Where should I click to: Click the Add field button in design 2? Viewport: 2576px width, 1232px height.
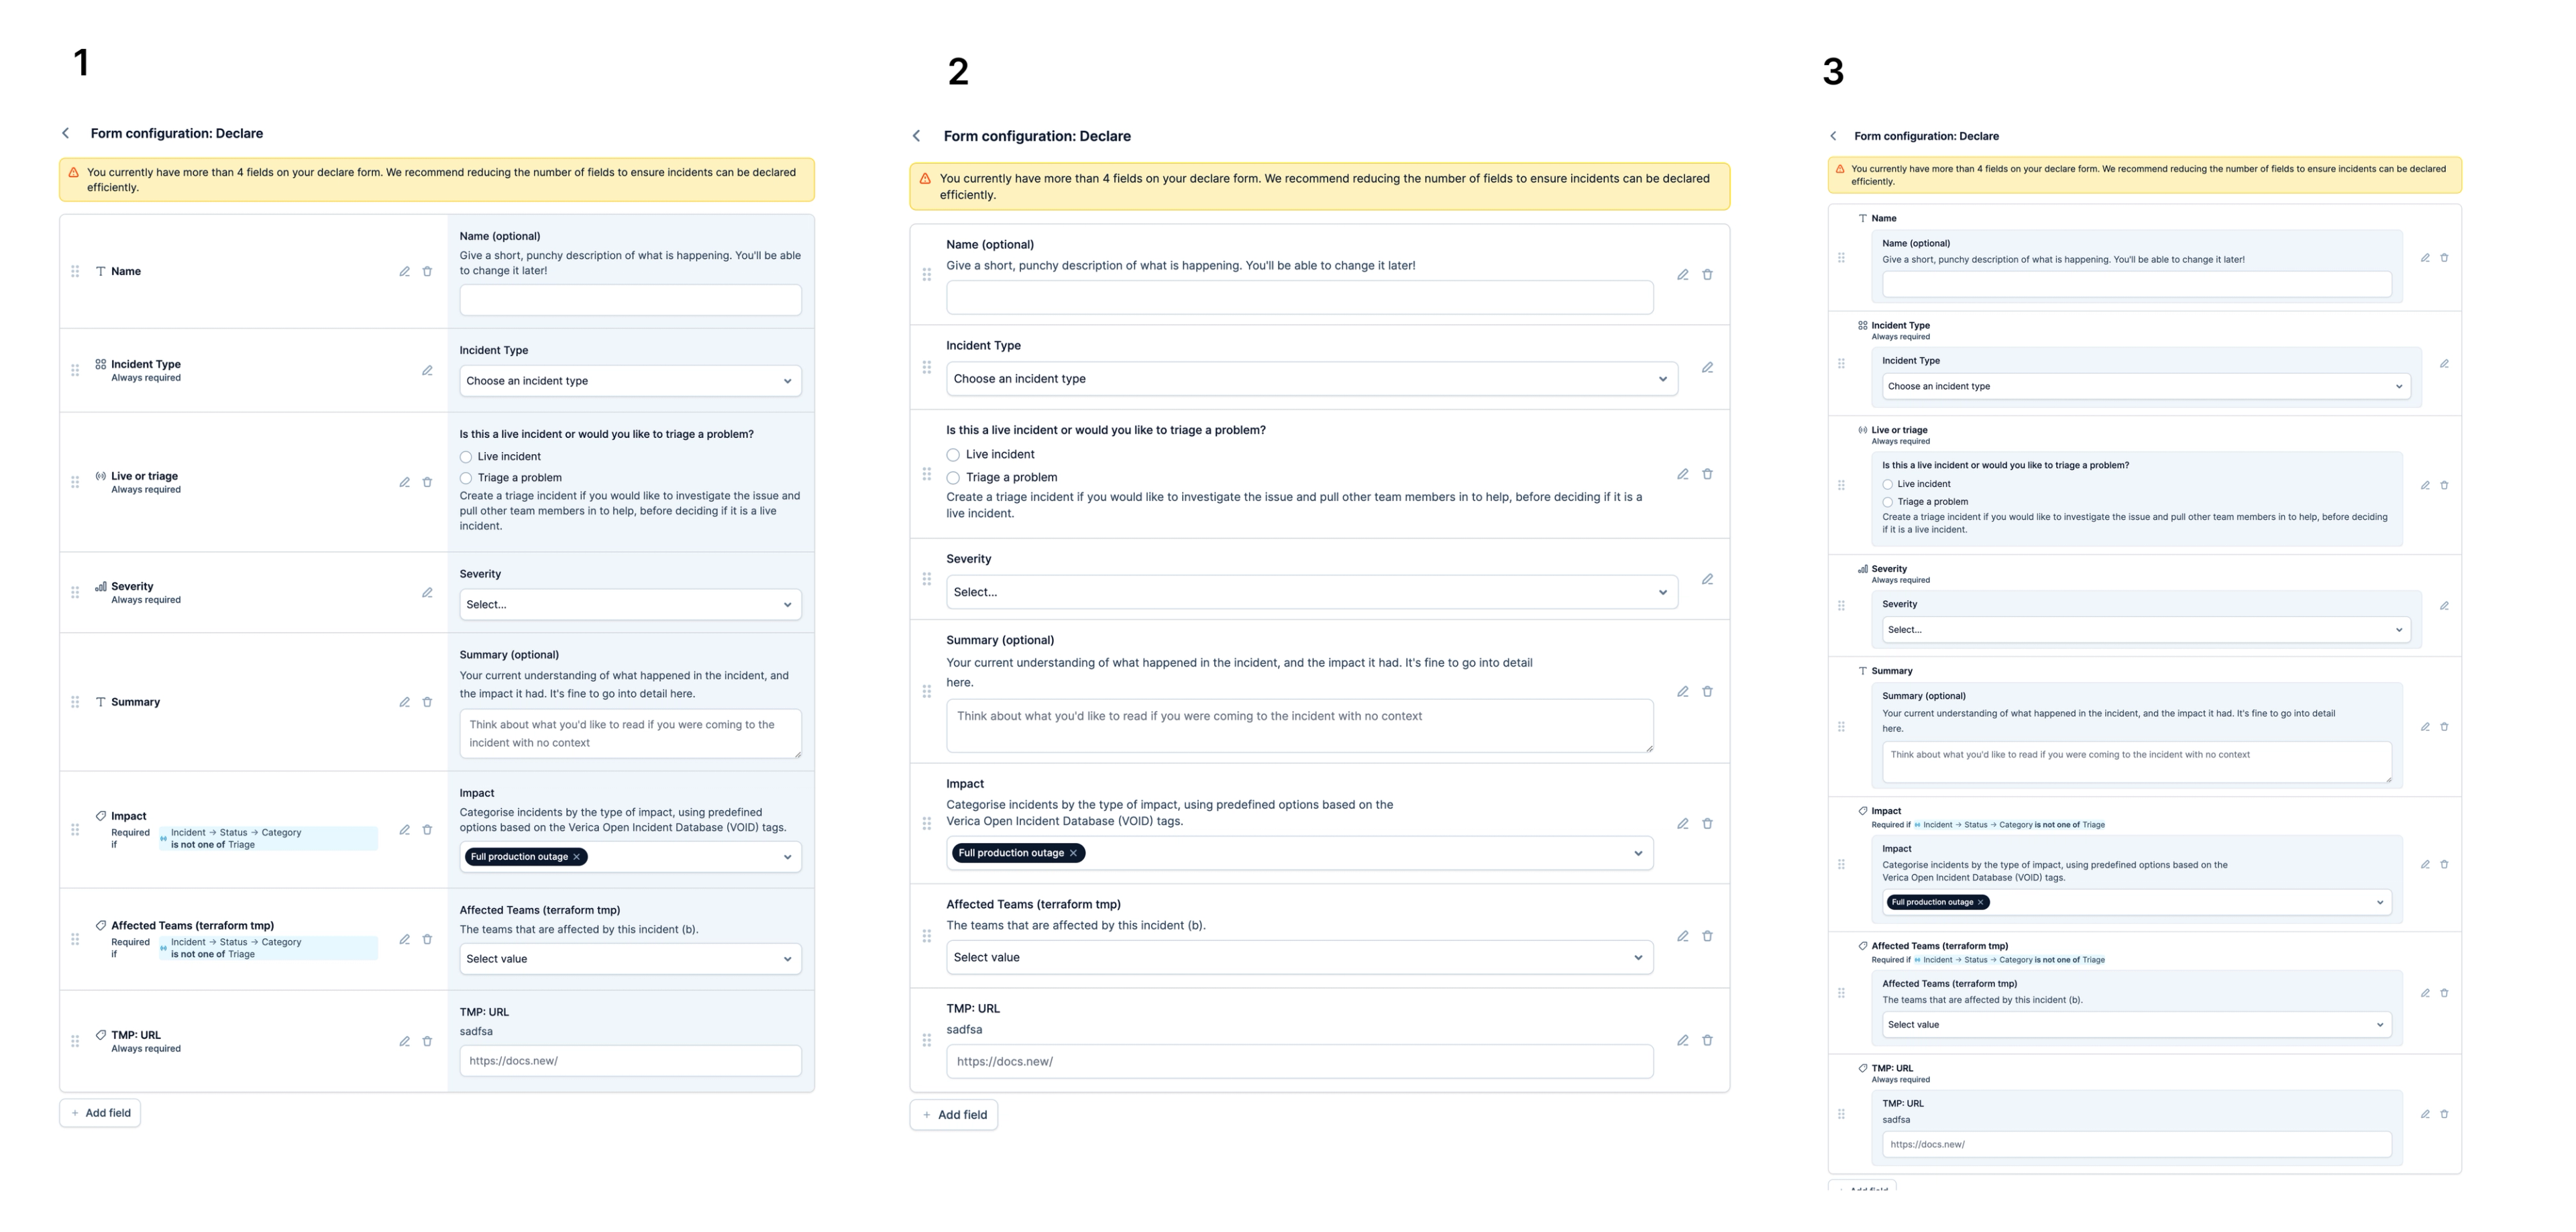954,1115
